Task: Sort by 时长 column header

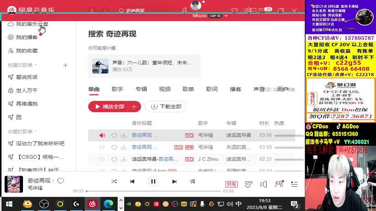Action: click(x=264, y=123)
